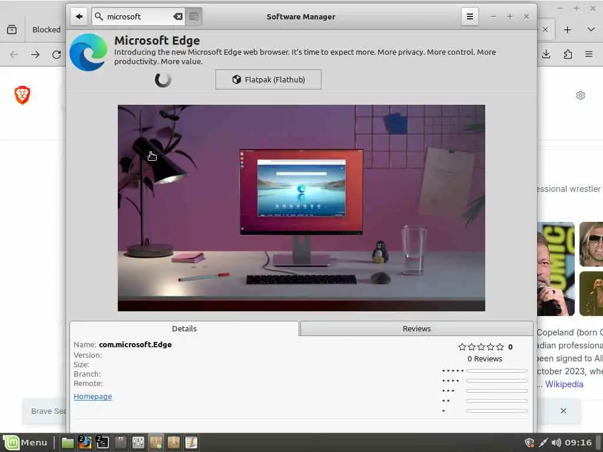Image resolution: width=603 pixels, height=452 pixels.
Task: Go back using Software Manager's back arrow
Action: pyautogui.click(x=79, y=16)
